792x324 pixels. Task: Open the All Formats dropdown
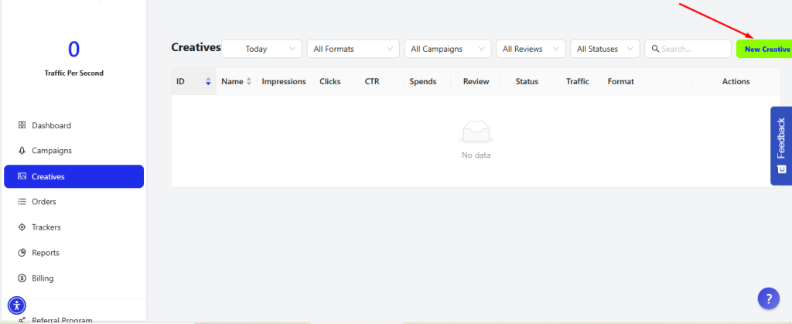(x=353, y=49)
